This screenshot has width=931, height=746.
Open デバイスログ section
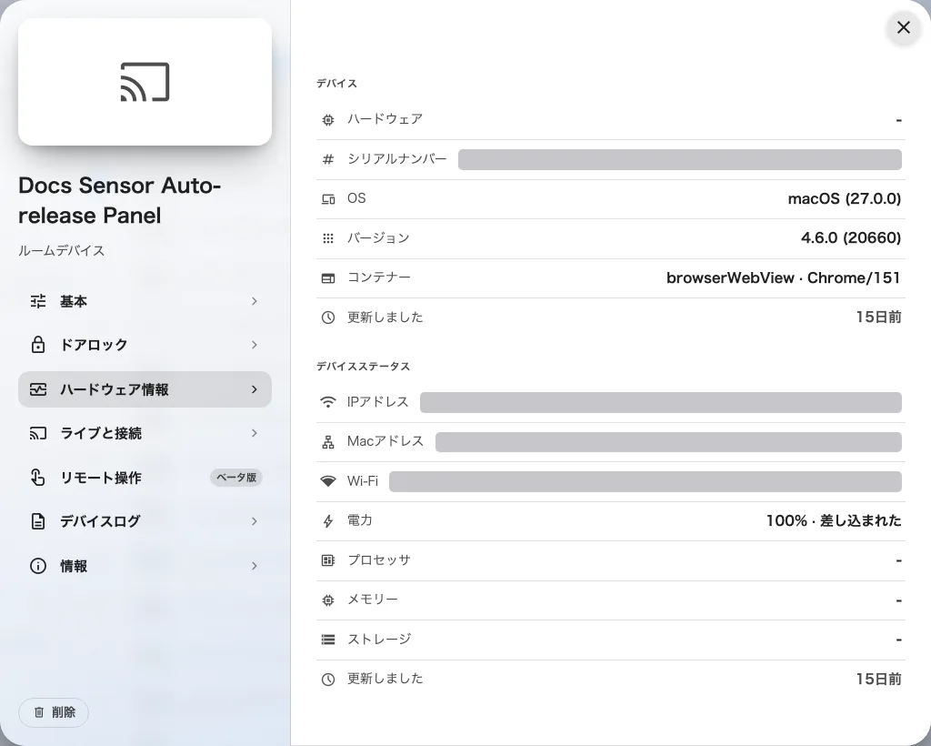(x=145, y=521)
